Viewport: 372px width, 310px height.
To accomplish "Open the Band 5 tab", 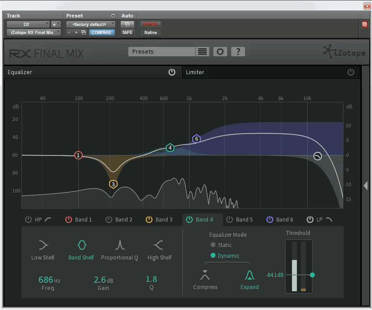I will pos(245,220).
